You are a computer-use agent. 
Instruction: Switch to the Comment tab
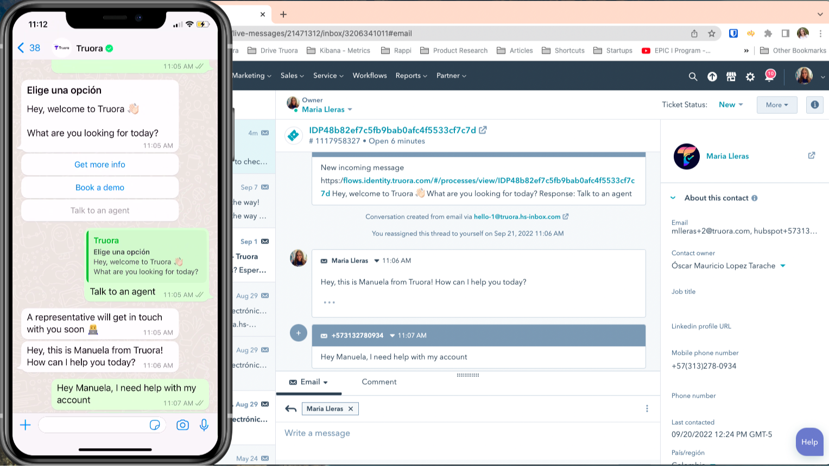coord(379,382)
